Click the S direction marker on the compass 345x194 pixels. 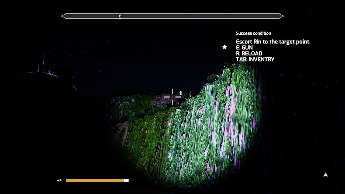point(120,17)
